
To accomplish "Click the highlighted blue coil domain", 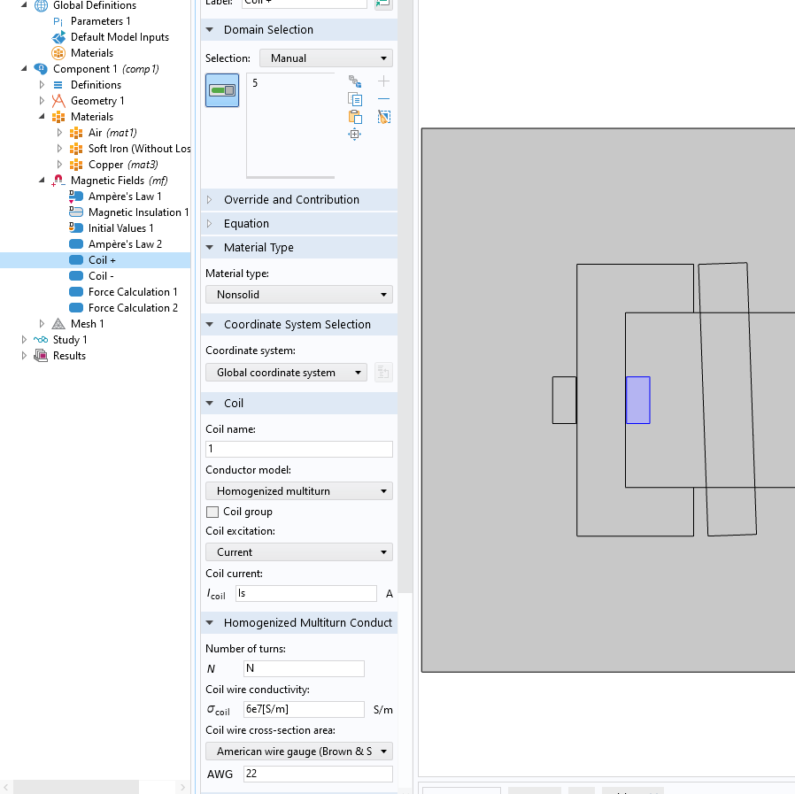I will pyautogui.click(x=638, y=400).
